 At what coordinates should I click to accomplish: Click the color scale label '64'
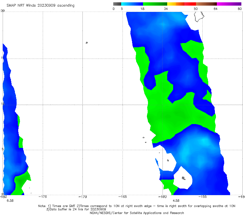point(216,9)
